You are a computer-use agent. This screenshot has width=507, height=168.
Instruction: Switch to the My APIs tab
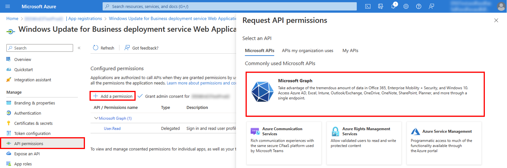(350, 51)
